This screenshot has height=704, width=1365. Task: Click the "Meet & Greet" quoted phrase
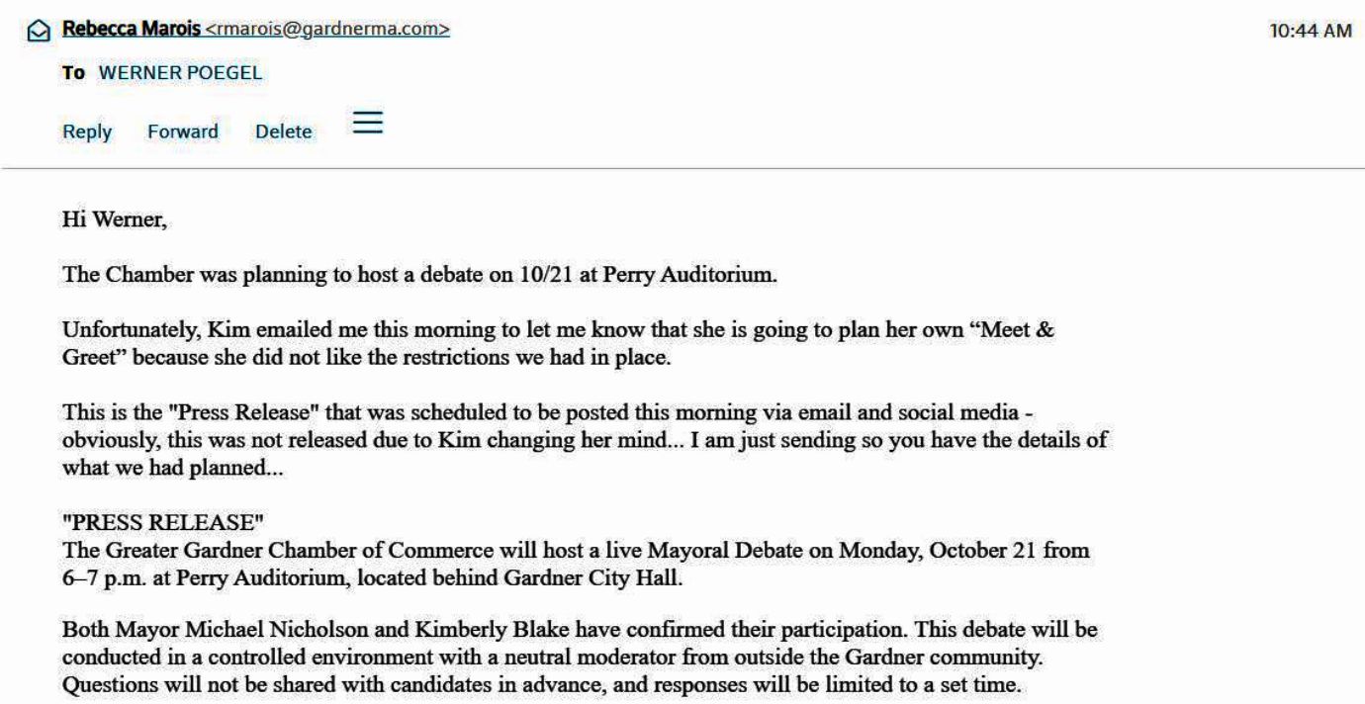tap(1010, 329)
